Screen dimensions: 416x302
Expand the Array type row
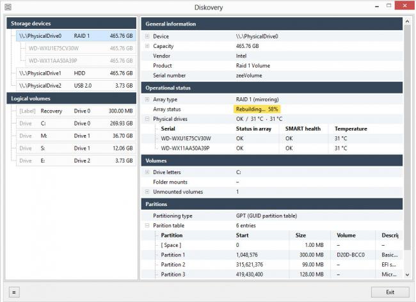(147, 99)
